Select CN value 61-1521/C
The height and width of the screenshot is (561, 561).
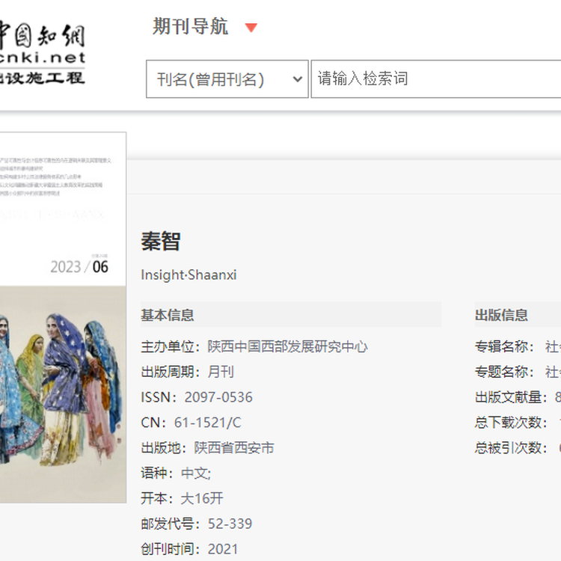[207, 423]
